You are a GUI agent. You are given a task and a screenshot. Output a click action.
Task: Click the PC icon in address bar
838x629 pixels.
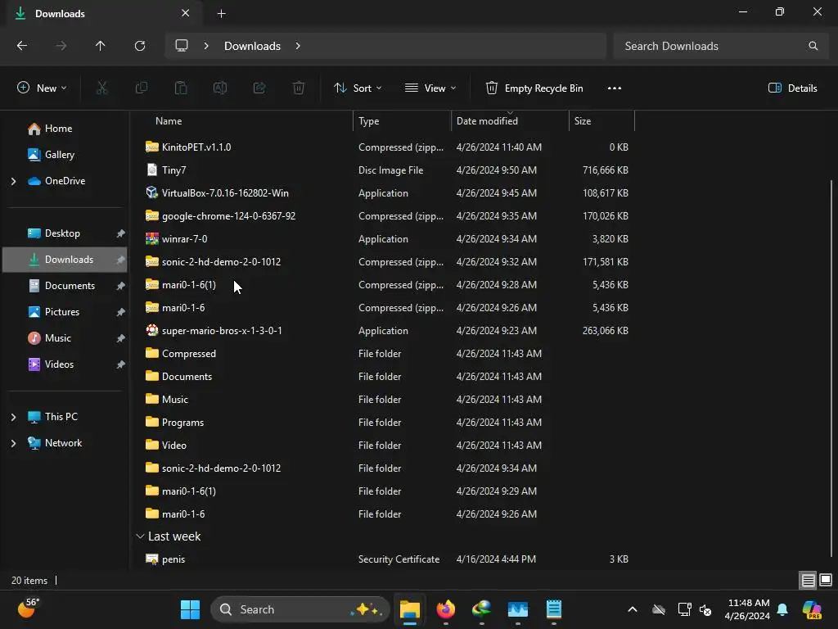point(182,46)
